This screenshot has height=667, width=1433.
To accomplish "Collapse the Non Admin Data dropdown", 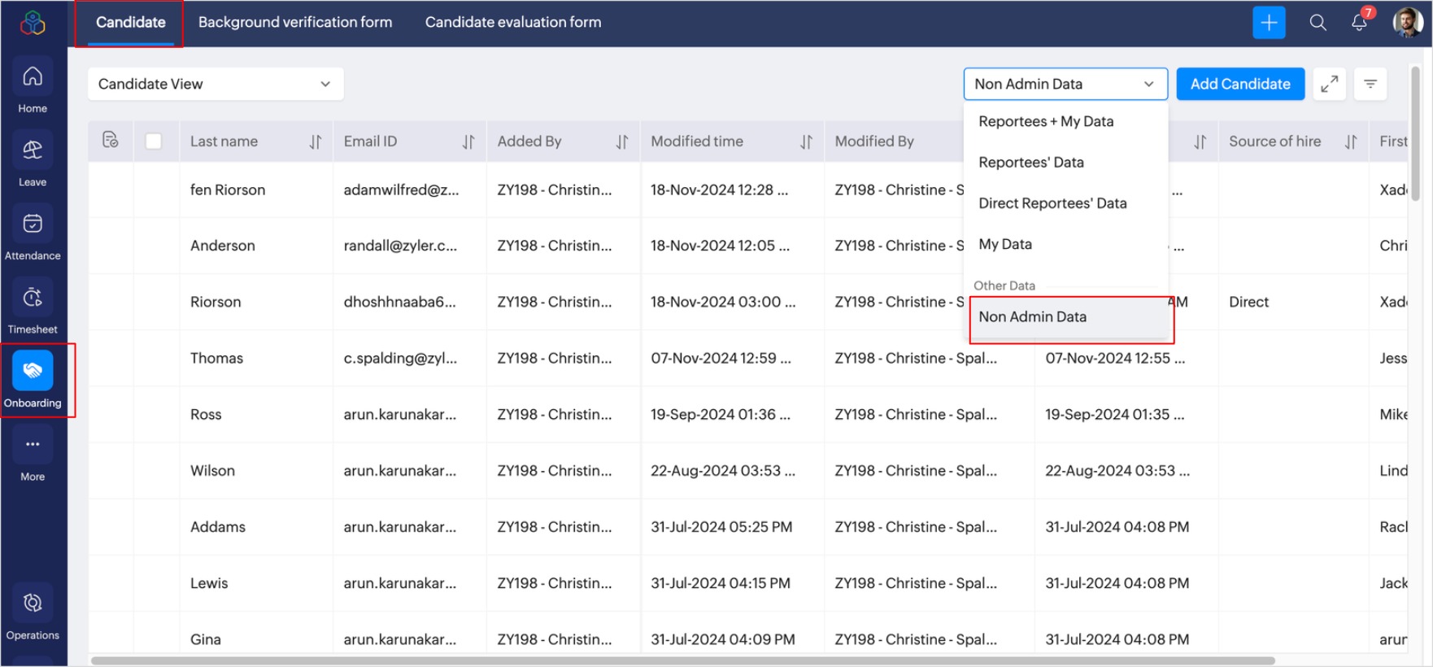I will 1065,84.
